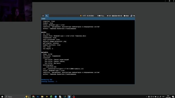The image size is (175, 98).
Task: Open the Windows Start menu
Action: tap(2, 97)
